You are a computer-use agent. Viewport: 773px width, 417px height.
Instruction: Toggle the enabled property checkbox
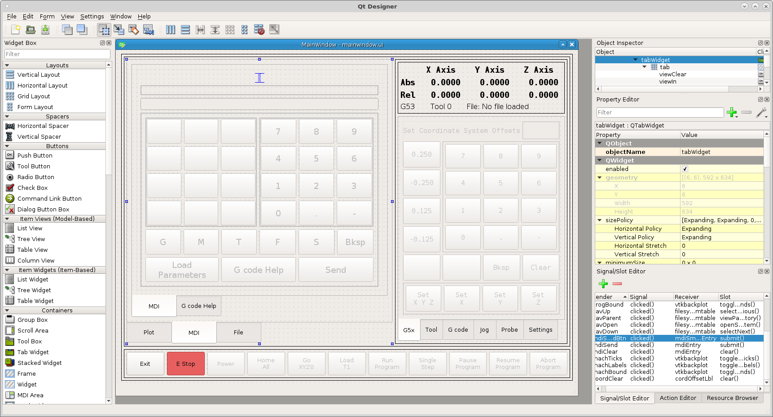pos(685,169)
